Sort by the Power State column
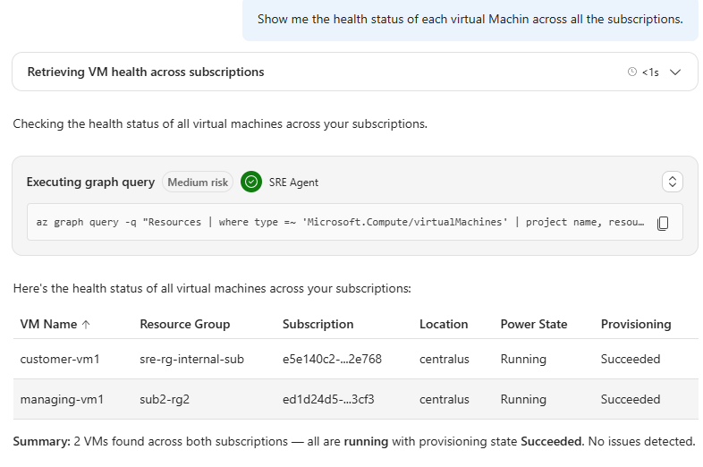 pyautogui.click(x=533, y=324)
